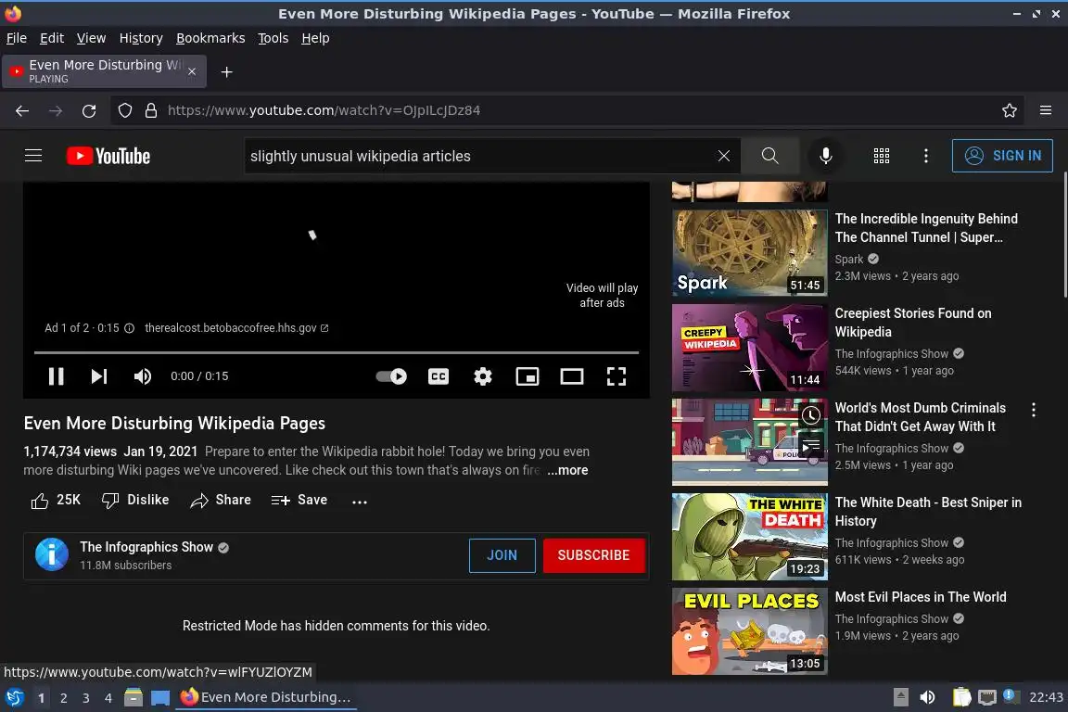
Task: Switch to workspace 2 in taskbar
Action: tap(63, 698)
